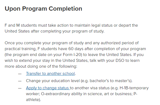Image resolution: width=160 pixels, height=105 pixels.
Task: Click the dash bullet before Transfer link
Action: coord(20,74)
